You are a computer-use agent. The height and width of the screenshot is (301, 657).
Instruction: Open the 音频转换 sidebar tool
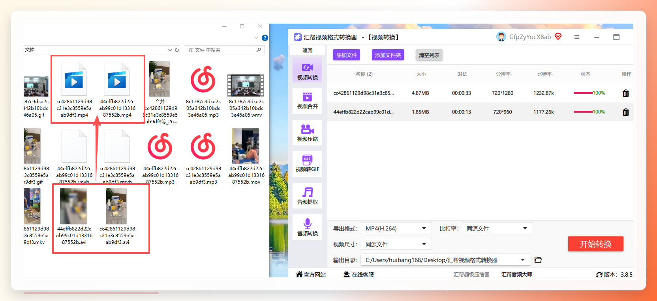click(307, 227)
